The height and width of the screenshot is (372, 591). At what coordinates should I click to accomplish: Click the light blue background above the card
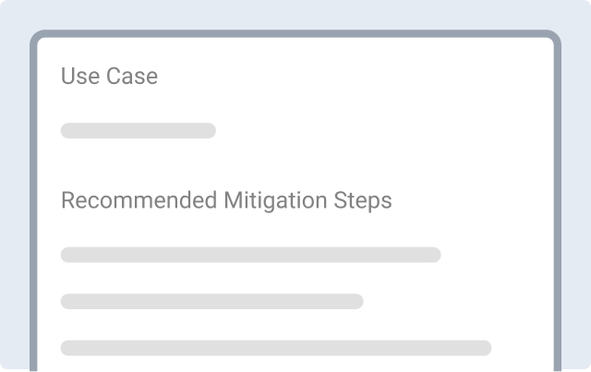coord(295,15)
